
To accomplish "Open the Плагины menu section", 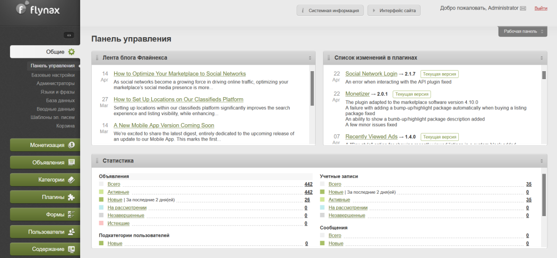I will coord(45,197).
